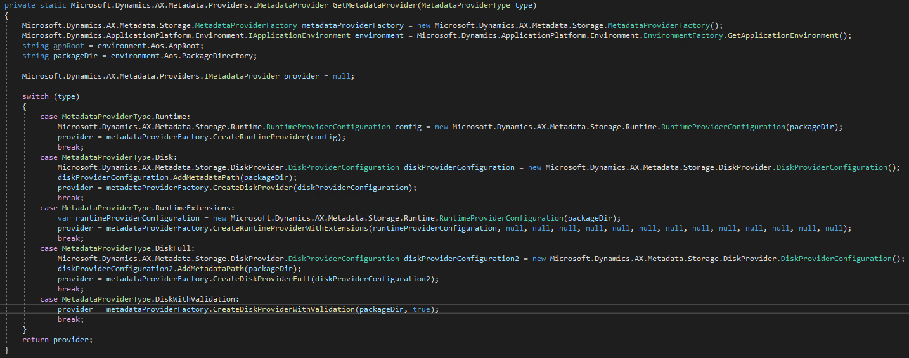Click the appRoot variable name
909x358 pixels.
pyautogui.click(x=68, y=46)
